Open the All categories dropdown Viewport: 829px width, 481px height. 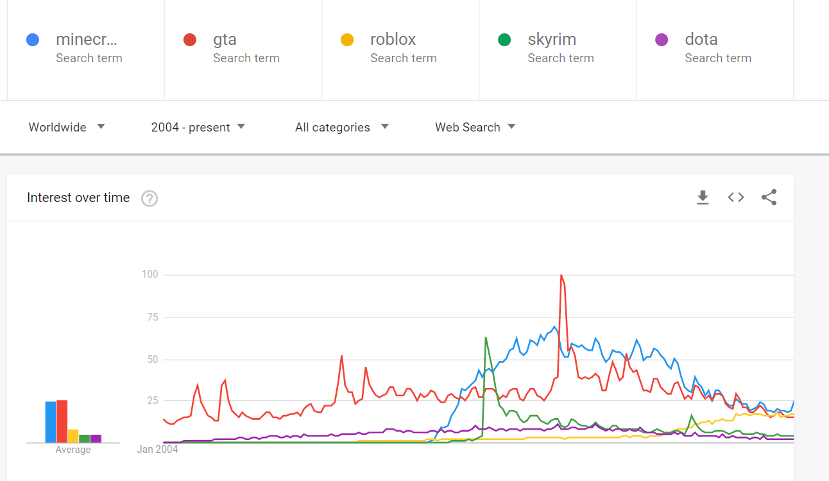[x=342, y=127]
